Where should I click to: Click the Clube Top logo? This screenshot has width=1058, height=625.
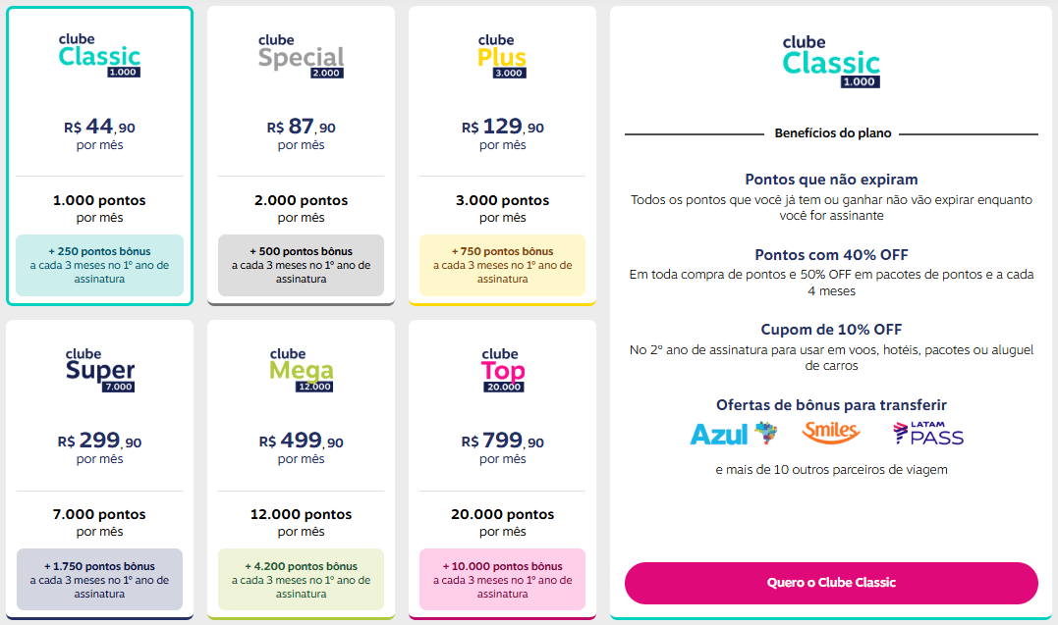(x=502, y=370)
